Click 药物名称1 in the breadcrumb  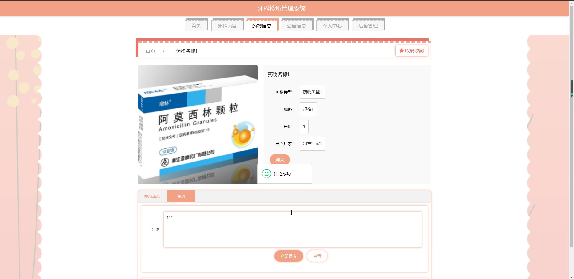187,51
